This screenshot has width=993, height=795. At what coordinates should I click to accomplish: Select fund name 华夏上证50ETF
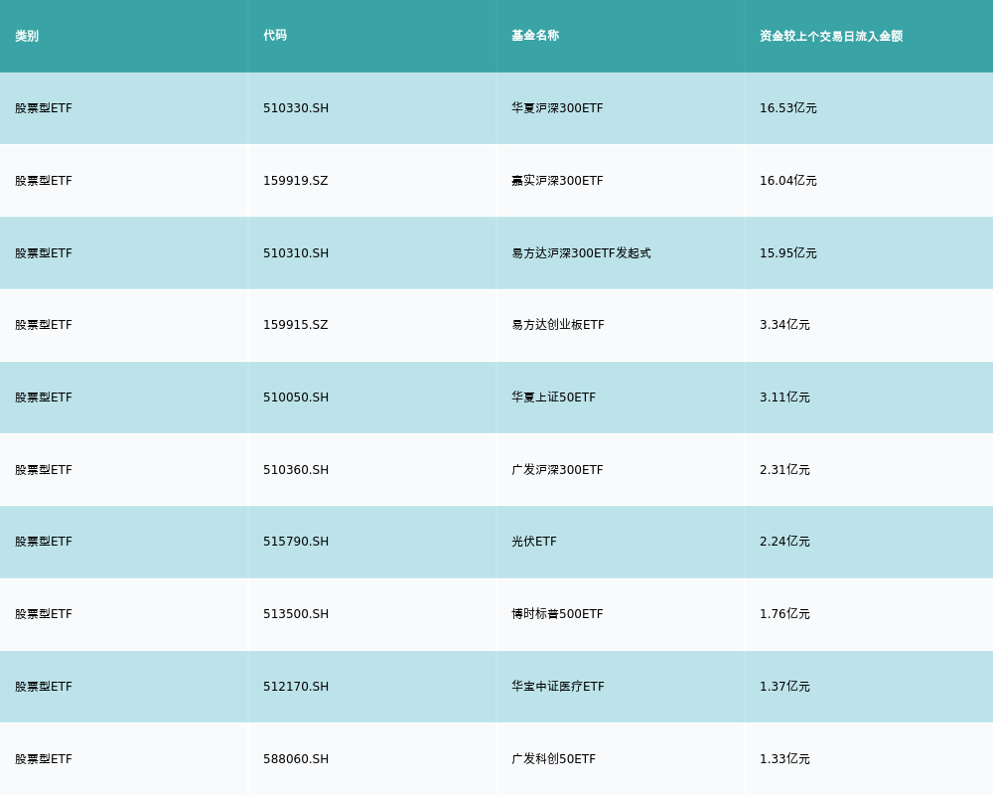click(x=553, y=397)
